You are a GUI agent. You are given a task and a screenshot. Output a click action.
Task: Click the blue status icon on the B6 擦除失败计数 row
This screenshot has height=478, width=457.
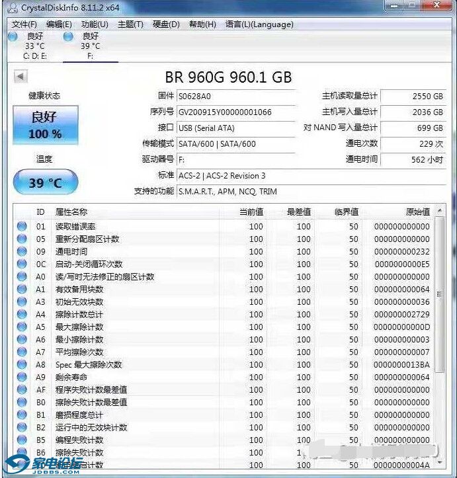(22, 452)
